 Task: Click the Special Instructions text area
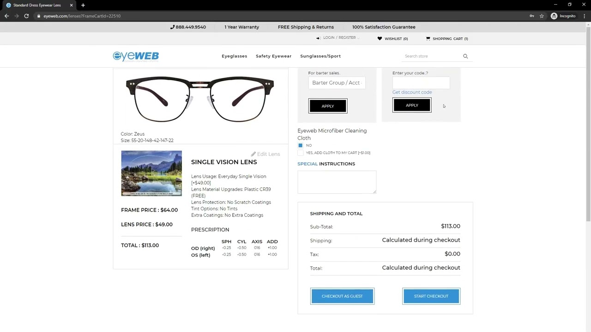click(337, 182)
